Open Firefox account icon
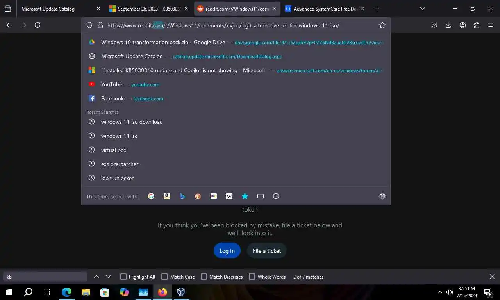The width and height of the screenshot is (500, 300). (x=462, y=25)
